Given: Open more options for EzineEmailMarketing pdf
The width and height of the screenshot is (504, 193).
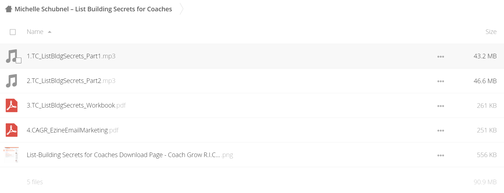Looking at the screenshot, I should pos(440,130).
